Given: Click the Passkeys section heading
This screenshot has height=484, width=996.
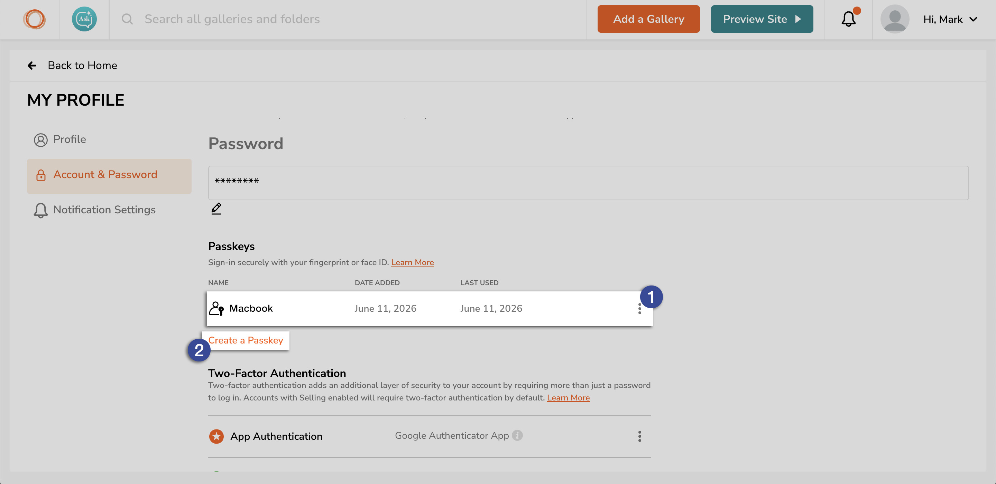Looking at the screenshot, I should 231,246.
